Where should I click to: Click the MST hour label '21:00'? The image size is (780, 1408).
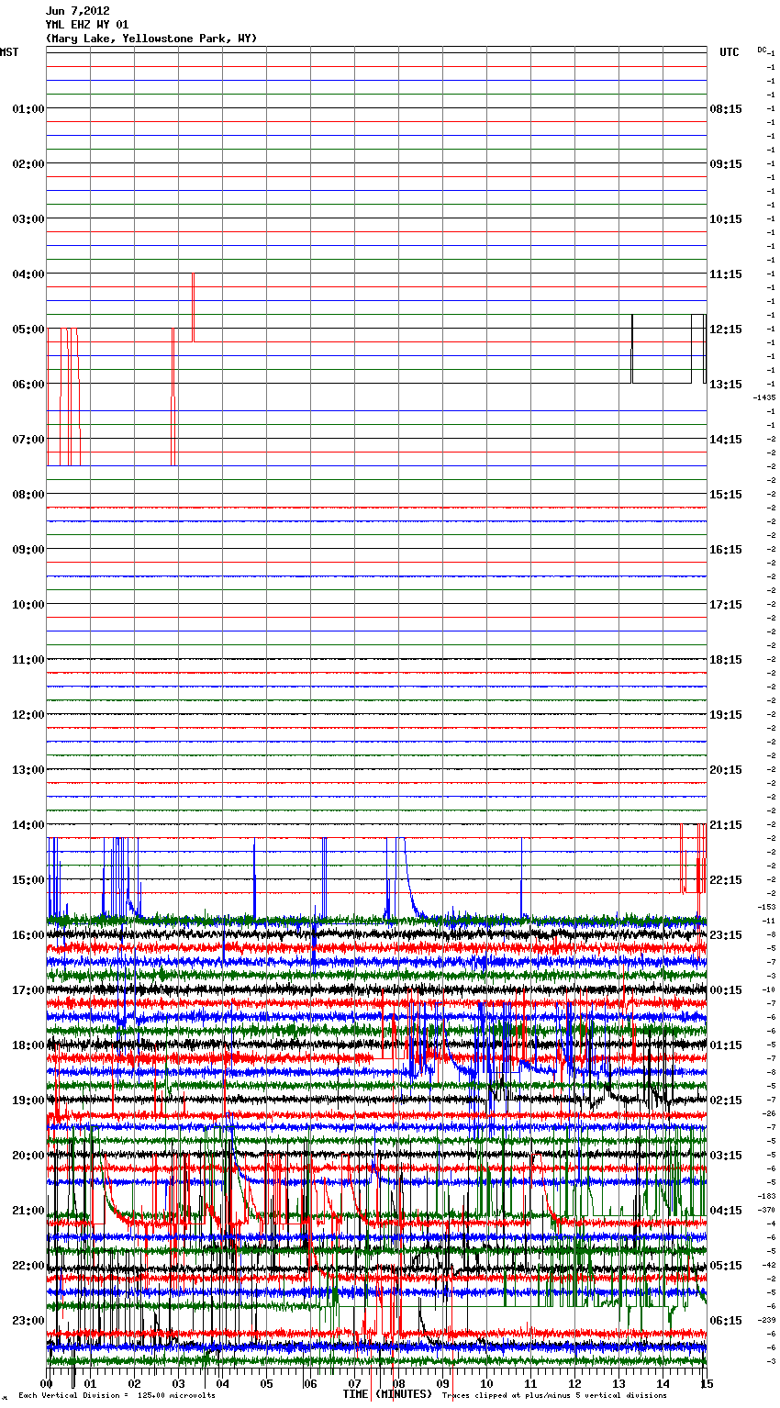(28, 1211)
